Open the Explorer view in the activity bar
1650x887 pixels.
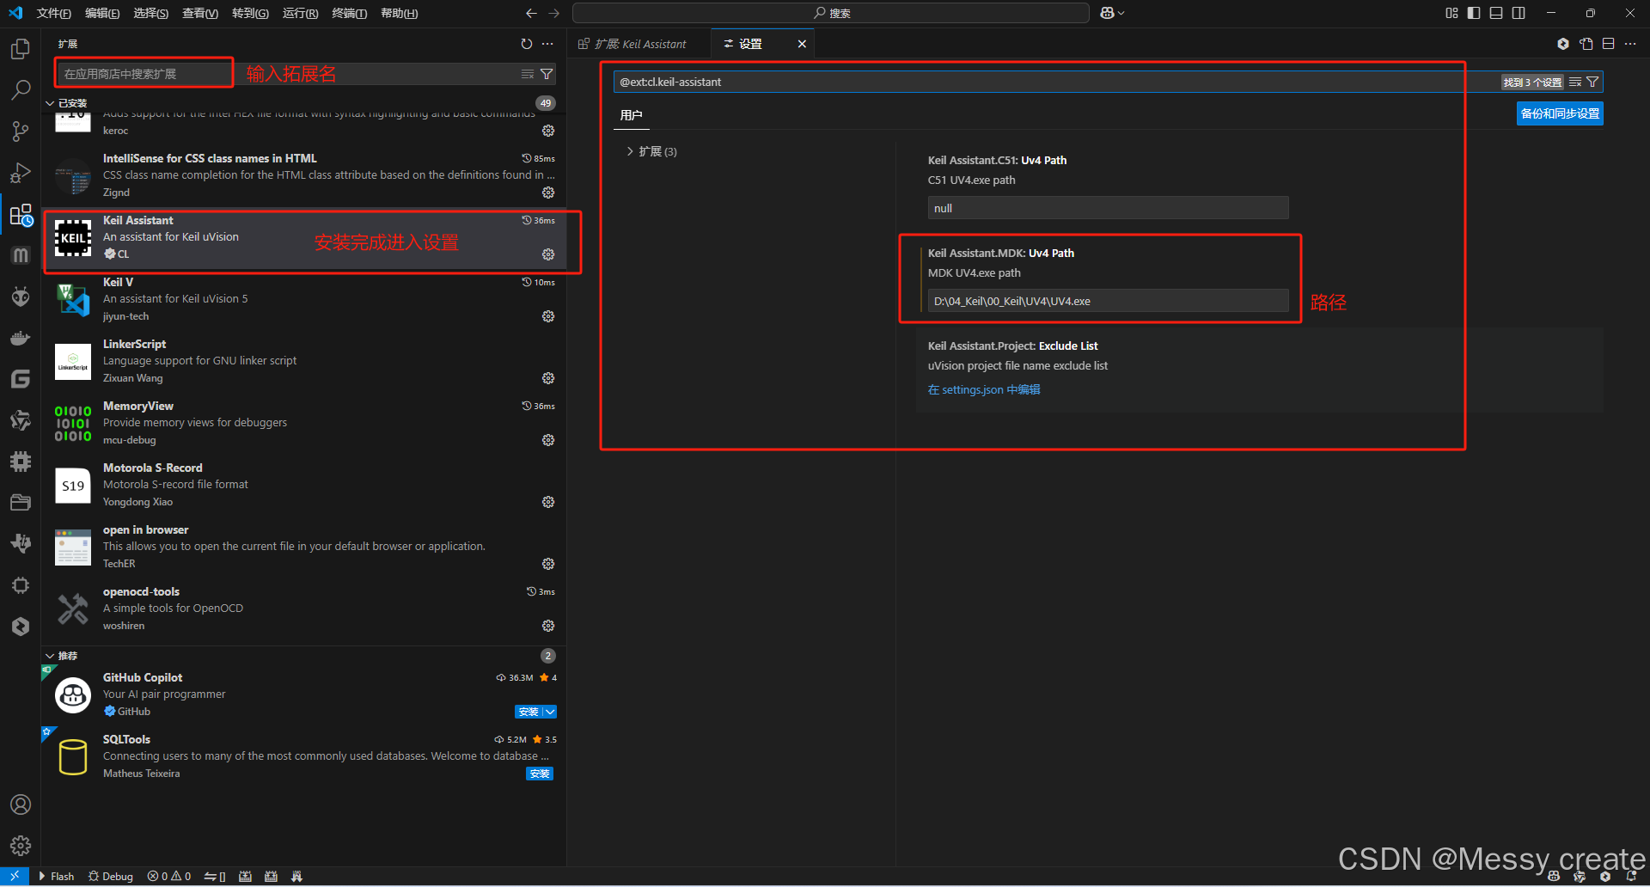tap(21, 49)
